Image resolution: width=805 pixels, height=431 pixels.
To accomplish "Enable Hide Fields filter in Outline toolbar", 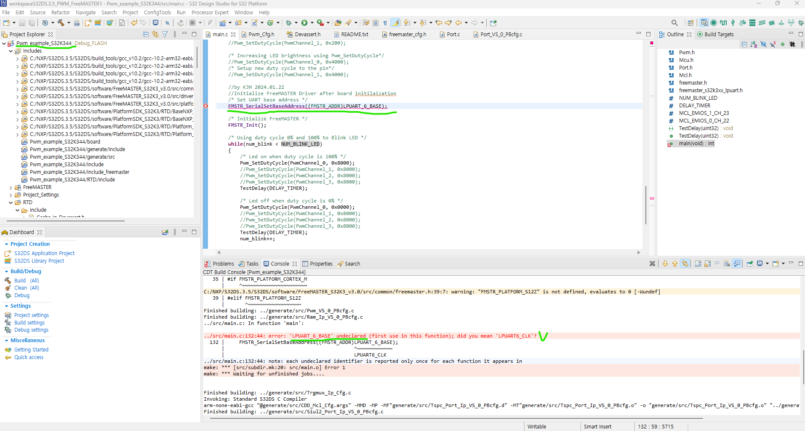I will tap(763, 45).
